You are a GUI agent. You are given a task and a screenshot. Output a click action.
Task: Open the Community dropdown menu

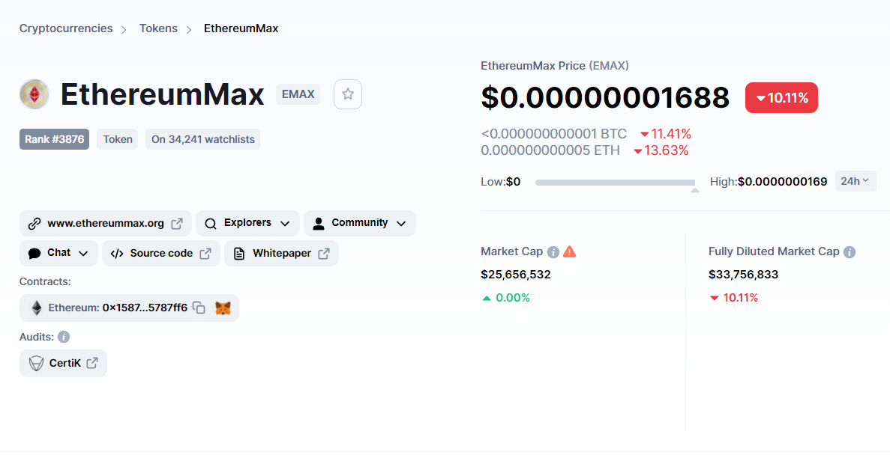tap(359, 223)
